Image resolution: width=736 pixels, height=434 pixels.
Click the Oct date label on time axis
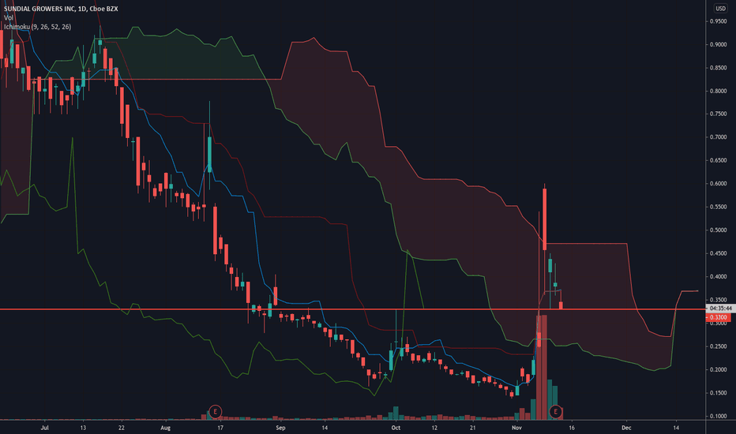396,428
